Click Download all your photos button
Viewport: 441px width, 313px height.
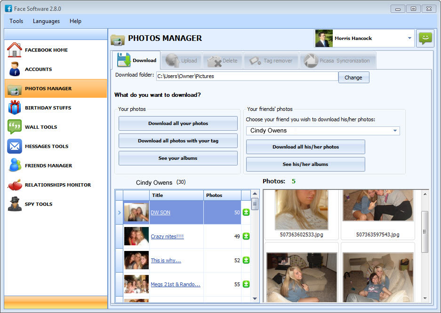pos(178,123)
